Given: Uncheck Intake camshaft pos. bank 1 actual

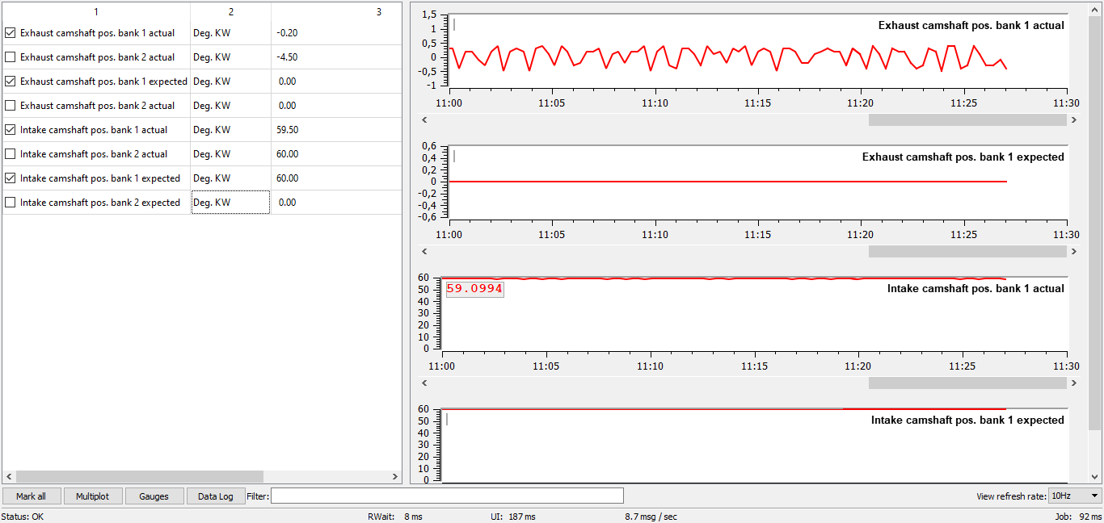Looking at the screenshot, I should (x=11, y=130).
